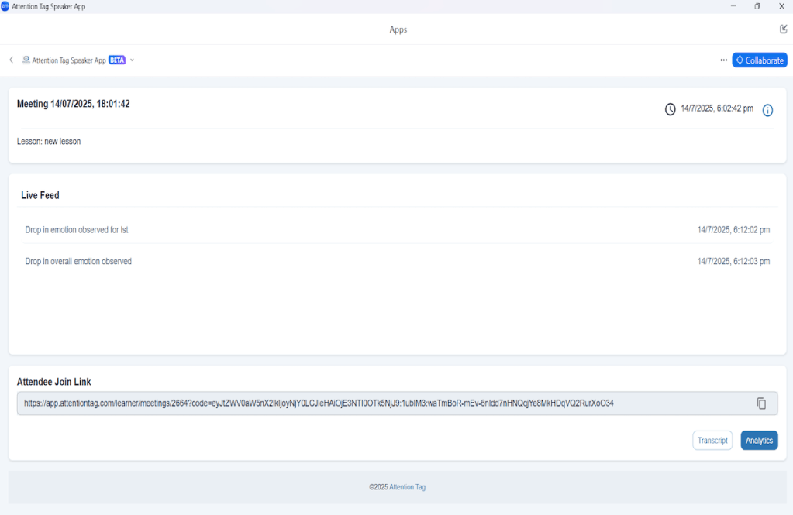
Task: Click the 6:12:03 pm feed timestamp
Action: point(733,261)
